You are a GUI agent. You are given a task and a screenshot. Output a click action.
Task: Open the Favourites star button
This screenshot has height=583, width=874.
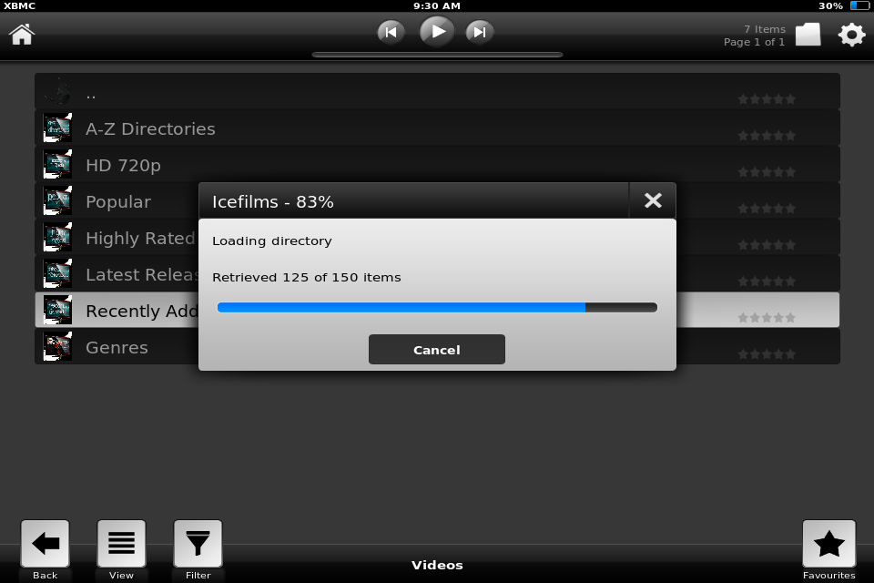[828, 544]
